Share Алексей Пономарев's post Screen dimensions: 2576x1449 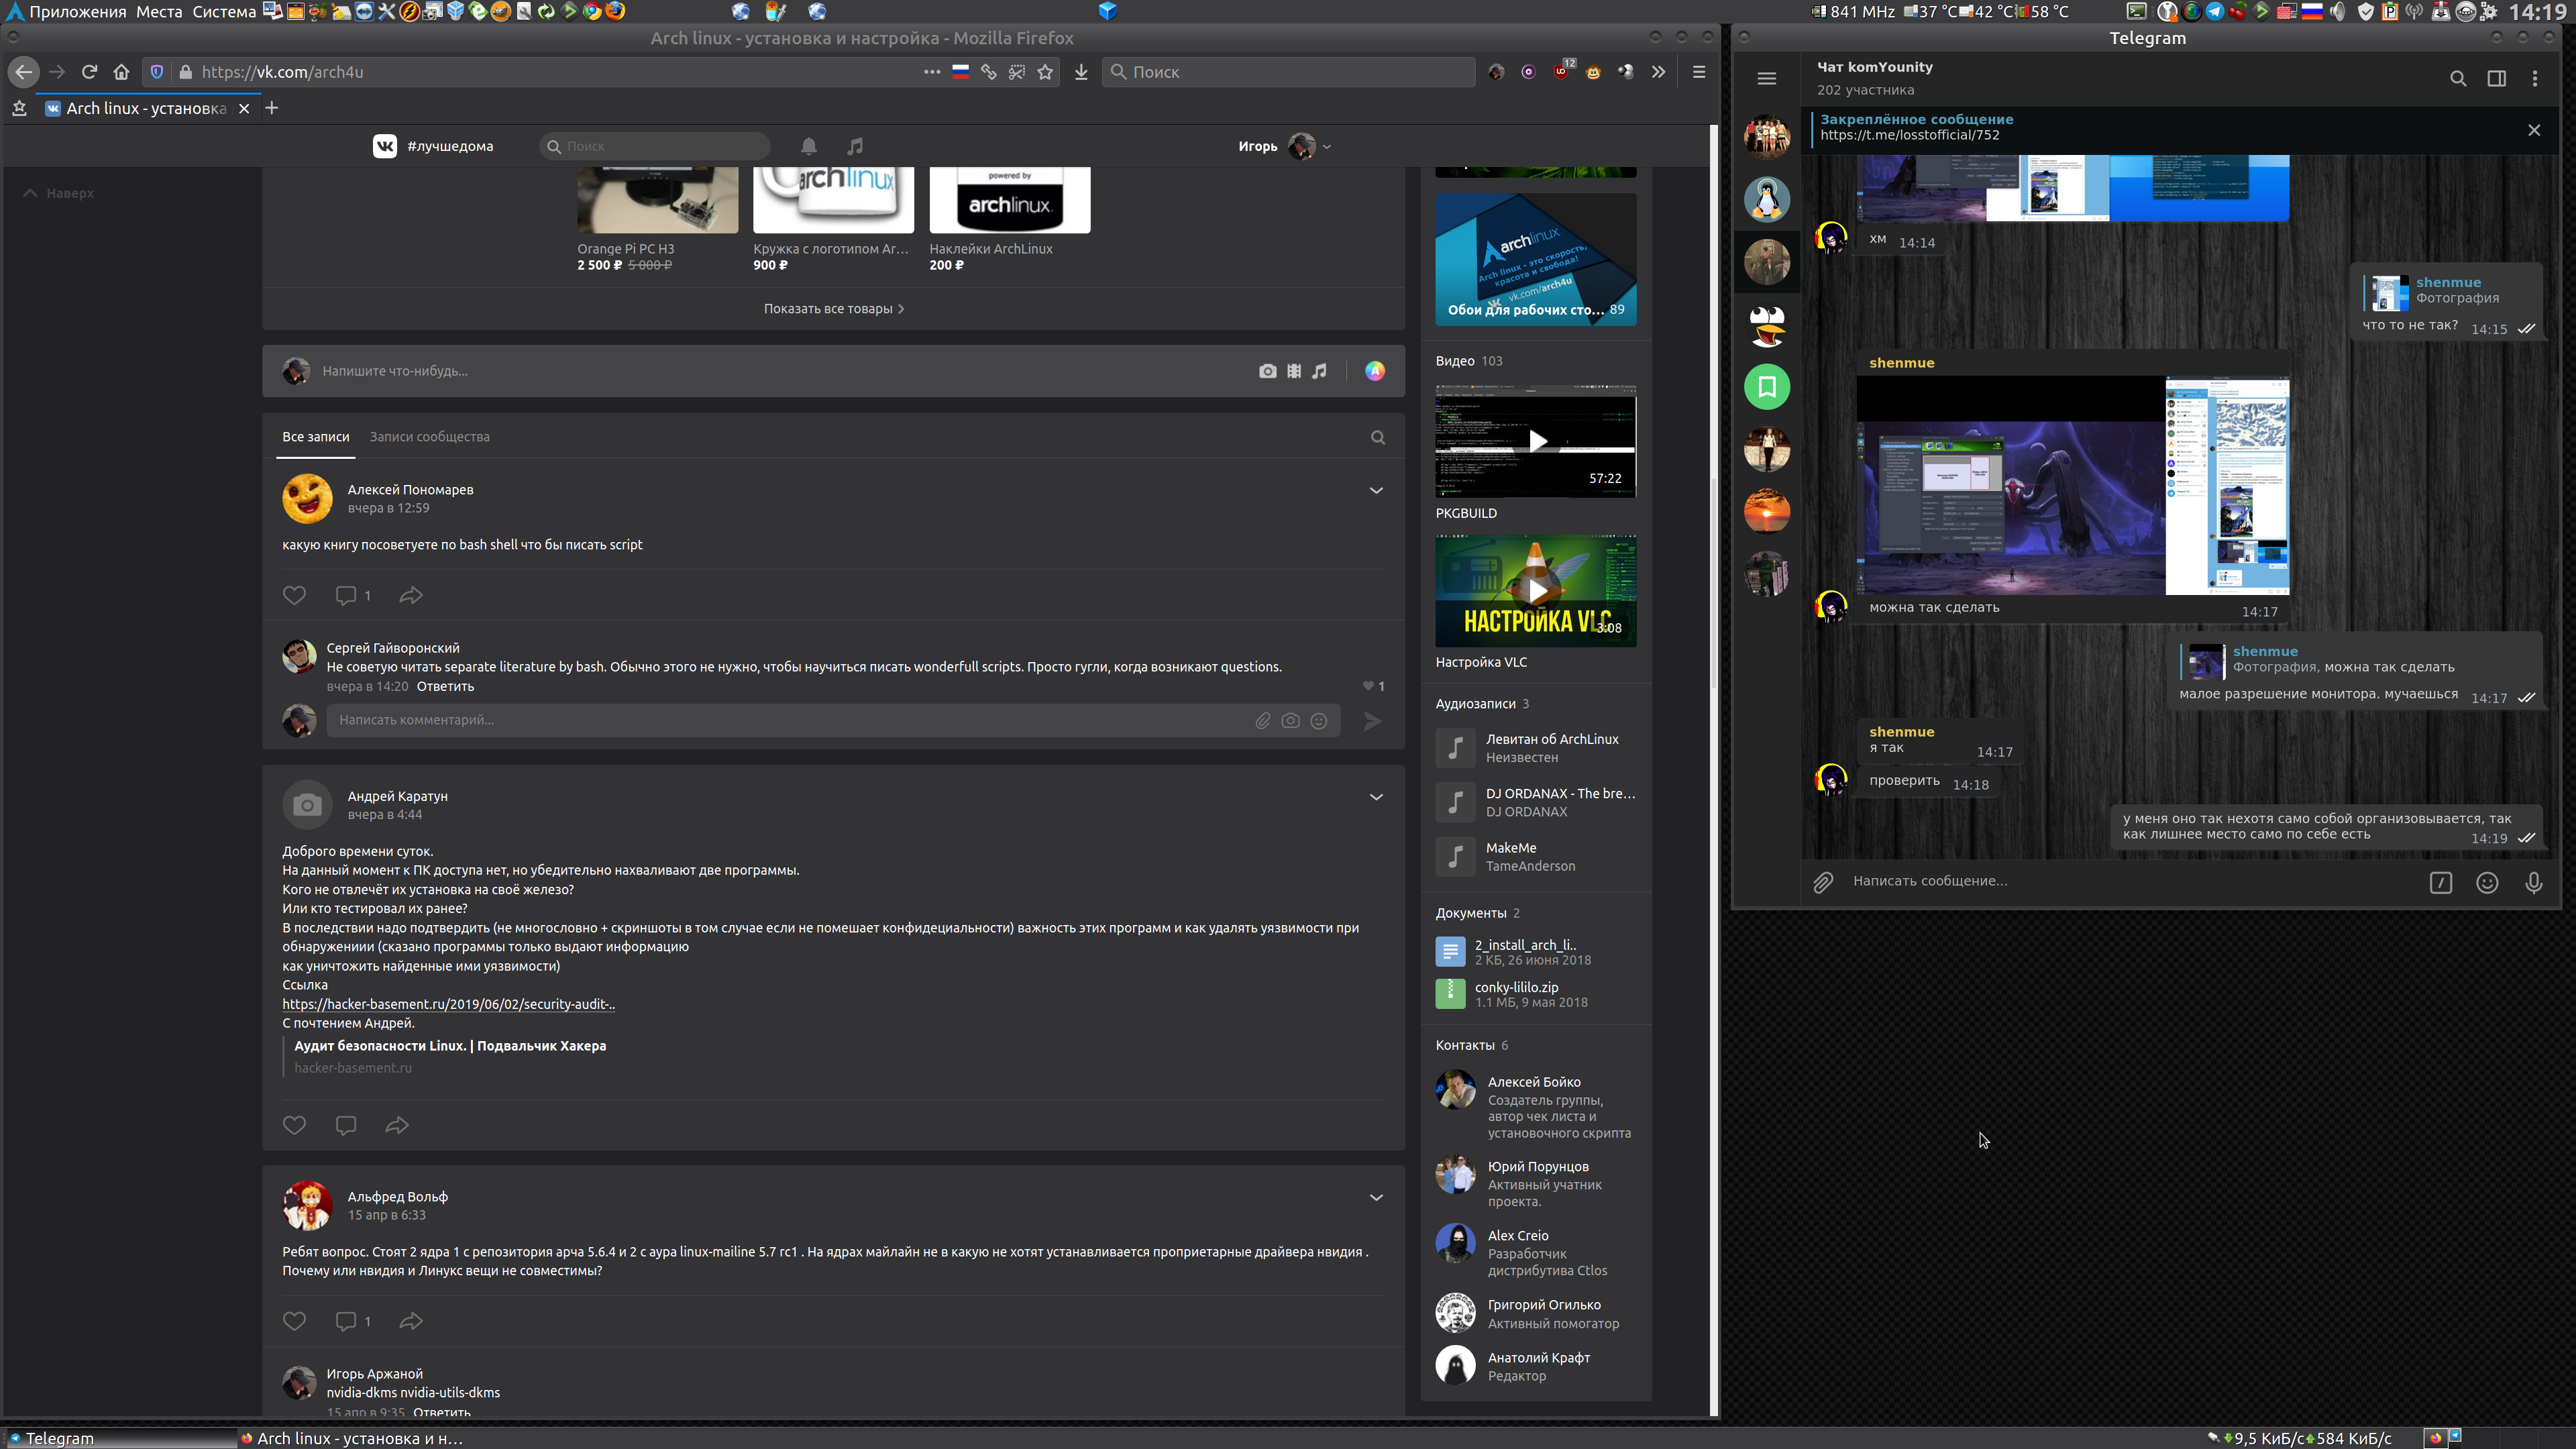click(411, 595)
